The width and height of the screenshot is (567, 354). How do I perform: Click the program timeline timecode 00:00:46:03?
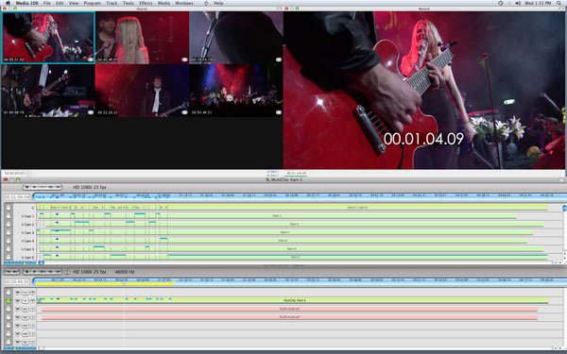point(17,281)
